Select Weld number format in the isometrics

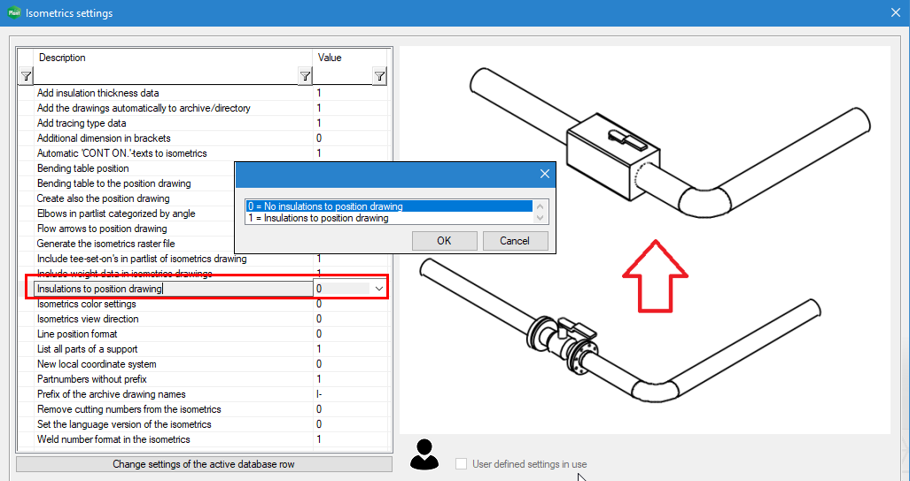(x=203, y=439)
